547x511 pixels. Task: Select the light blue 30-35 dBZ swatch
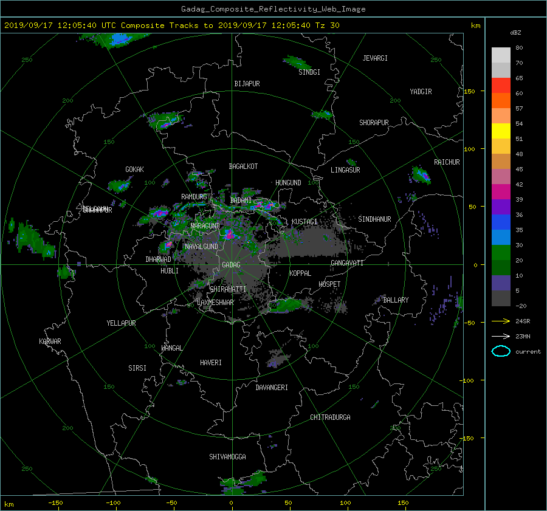[501, 237]
